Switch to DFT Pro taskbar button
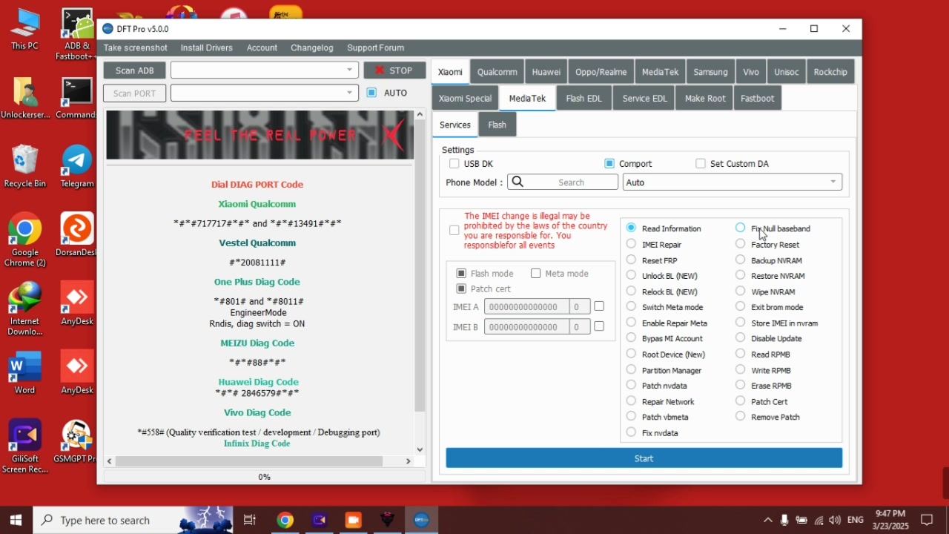The width and height of the screenshot is (949, 534). [x=422, y=520]
